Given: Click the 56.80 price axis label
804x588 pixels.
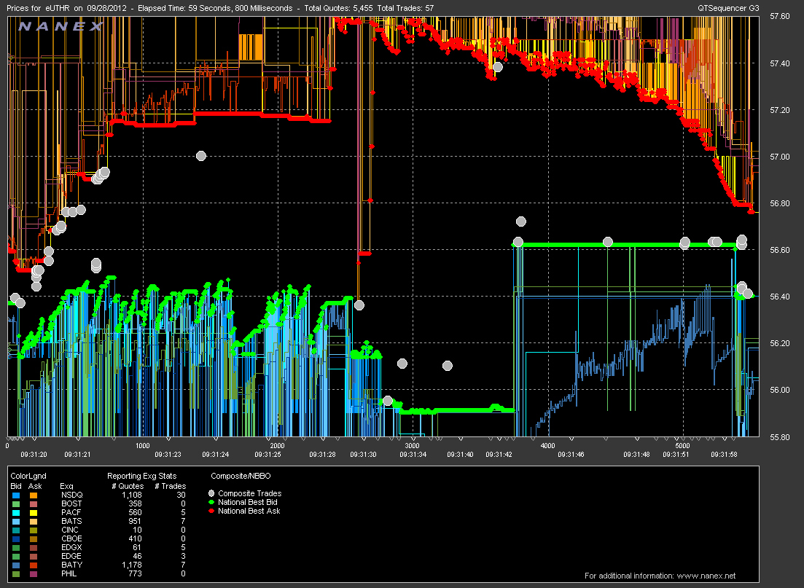Looking at the screenshot, I should 780,203.
